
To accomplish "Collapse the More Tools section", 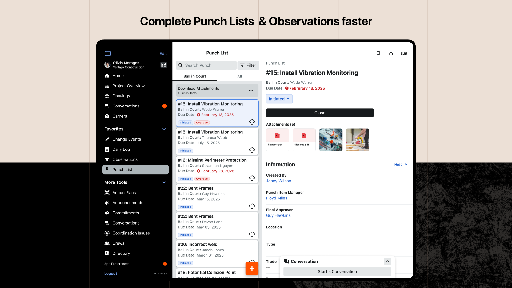I will 164,182.
